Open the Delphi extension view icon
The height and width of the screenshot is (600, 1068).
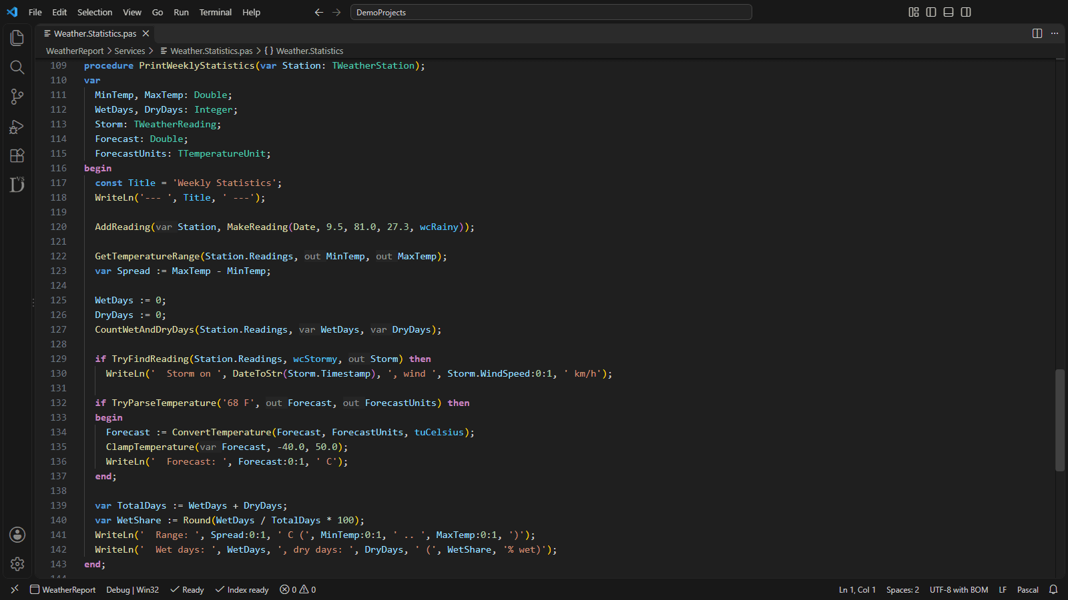[x=17, y=185]
